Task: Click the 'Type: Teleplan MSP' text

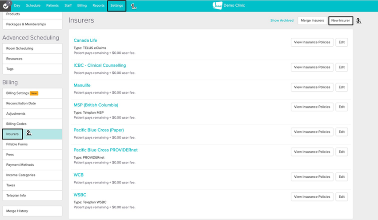Action: tap(88, 112)
